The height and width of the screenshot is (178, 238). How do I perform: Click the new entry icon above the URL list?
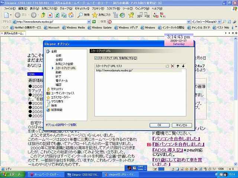167,66
